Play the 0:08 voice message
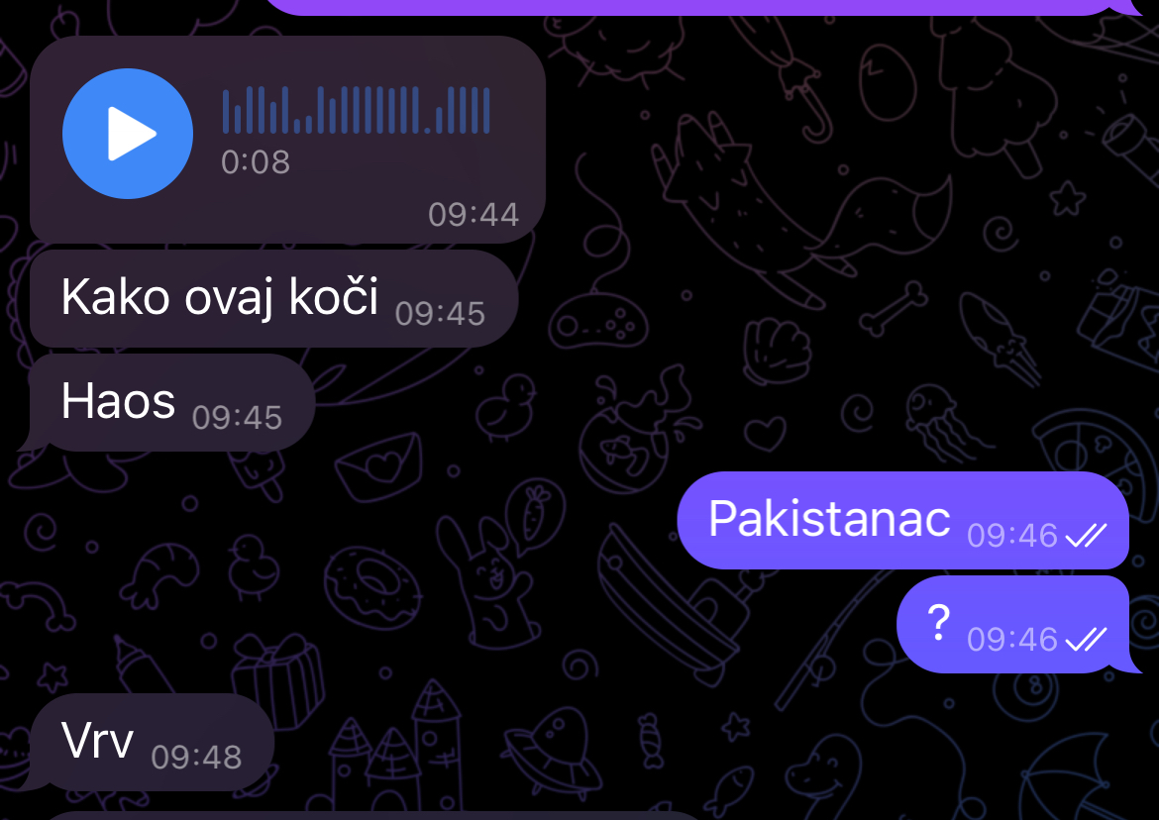This screenshot has width=1159, height=820. tap(128, 134)
